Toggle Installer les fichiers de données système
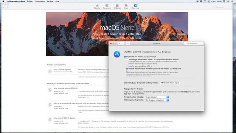 (x=127, y=69)
